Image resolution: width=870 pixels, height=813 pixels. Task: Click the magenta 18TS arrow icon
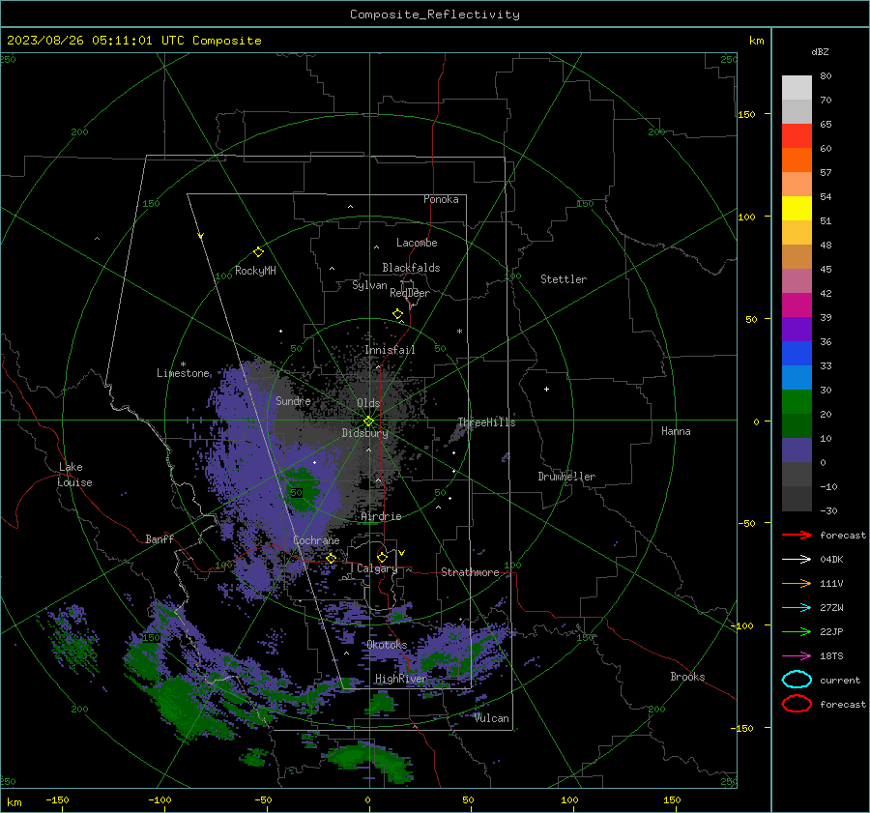[x=797, y=656]
